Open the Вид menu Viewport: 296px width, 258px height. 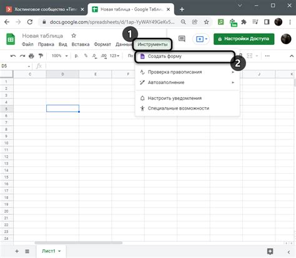[x=62, y=44]
